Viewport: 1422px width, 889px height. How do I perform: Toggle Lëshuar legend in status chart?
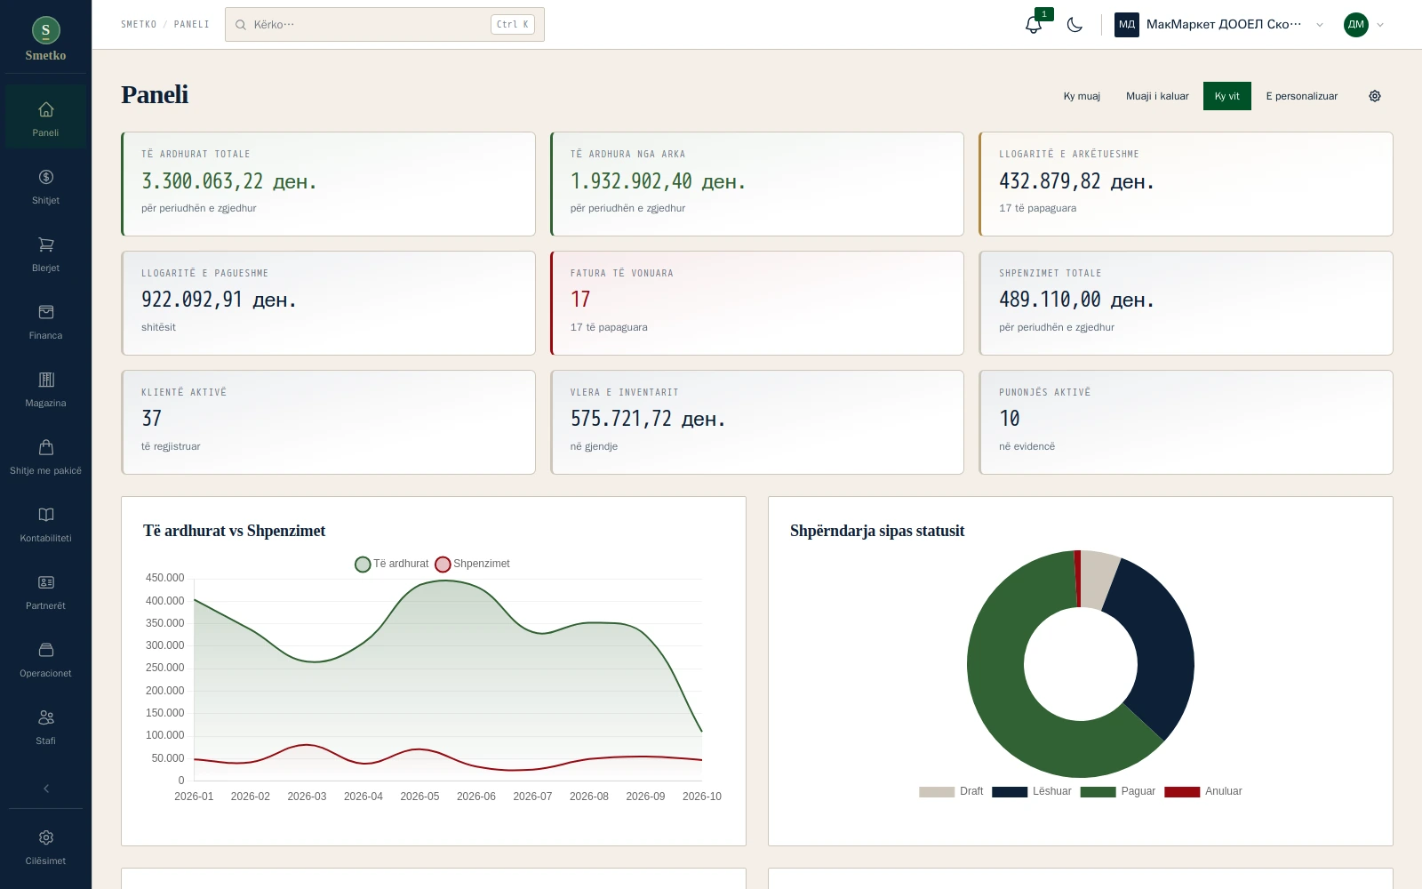click(x=1032, y=791)
